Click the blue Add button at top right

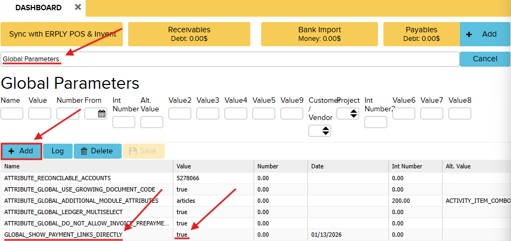pyautogui.click(x=485, y=34)
